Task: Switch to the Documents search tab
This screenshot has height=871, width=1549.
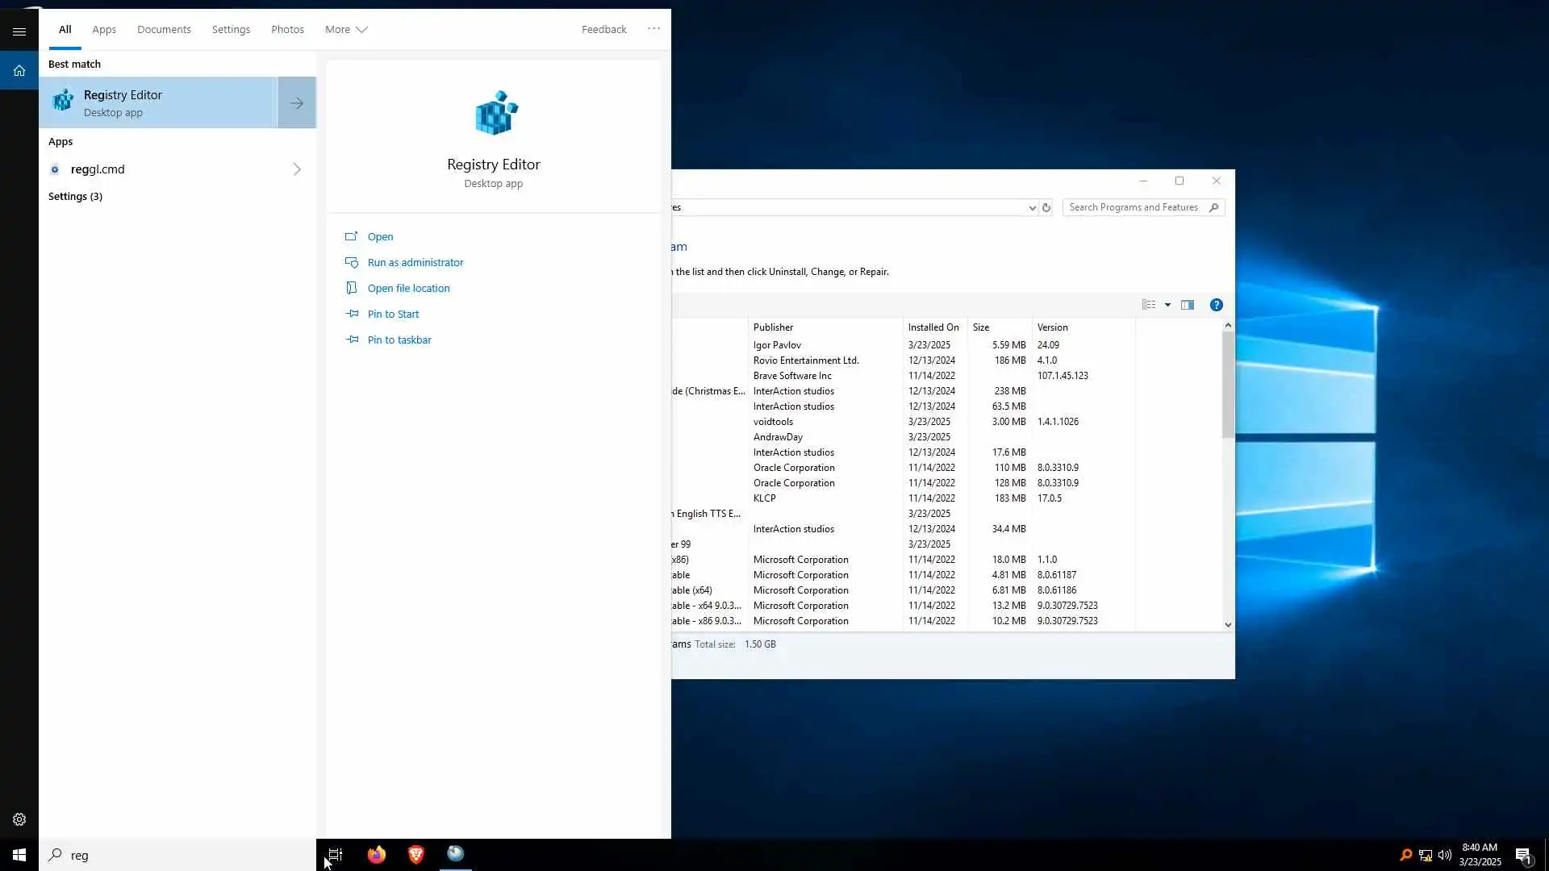Action: (164, 30)
